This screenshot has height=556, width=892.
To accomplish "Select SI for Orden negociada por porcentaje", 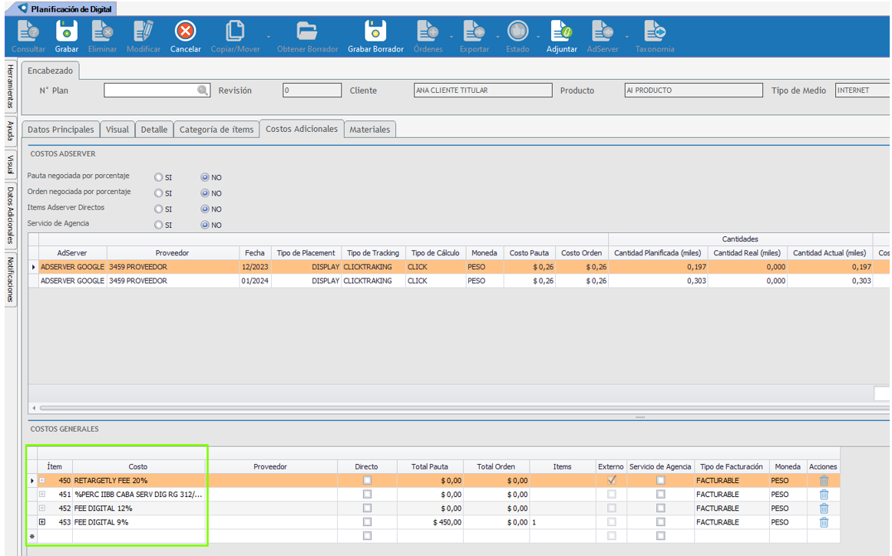I will [159, 193].
